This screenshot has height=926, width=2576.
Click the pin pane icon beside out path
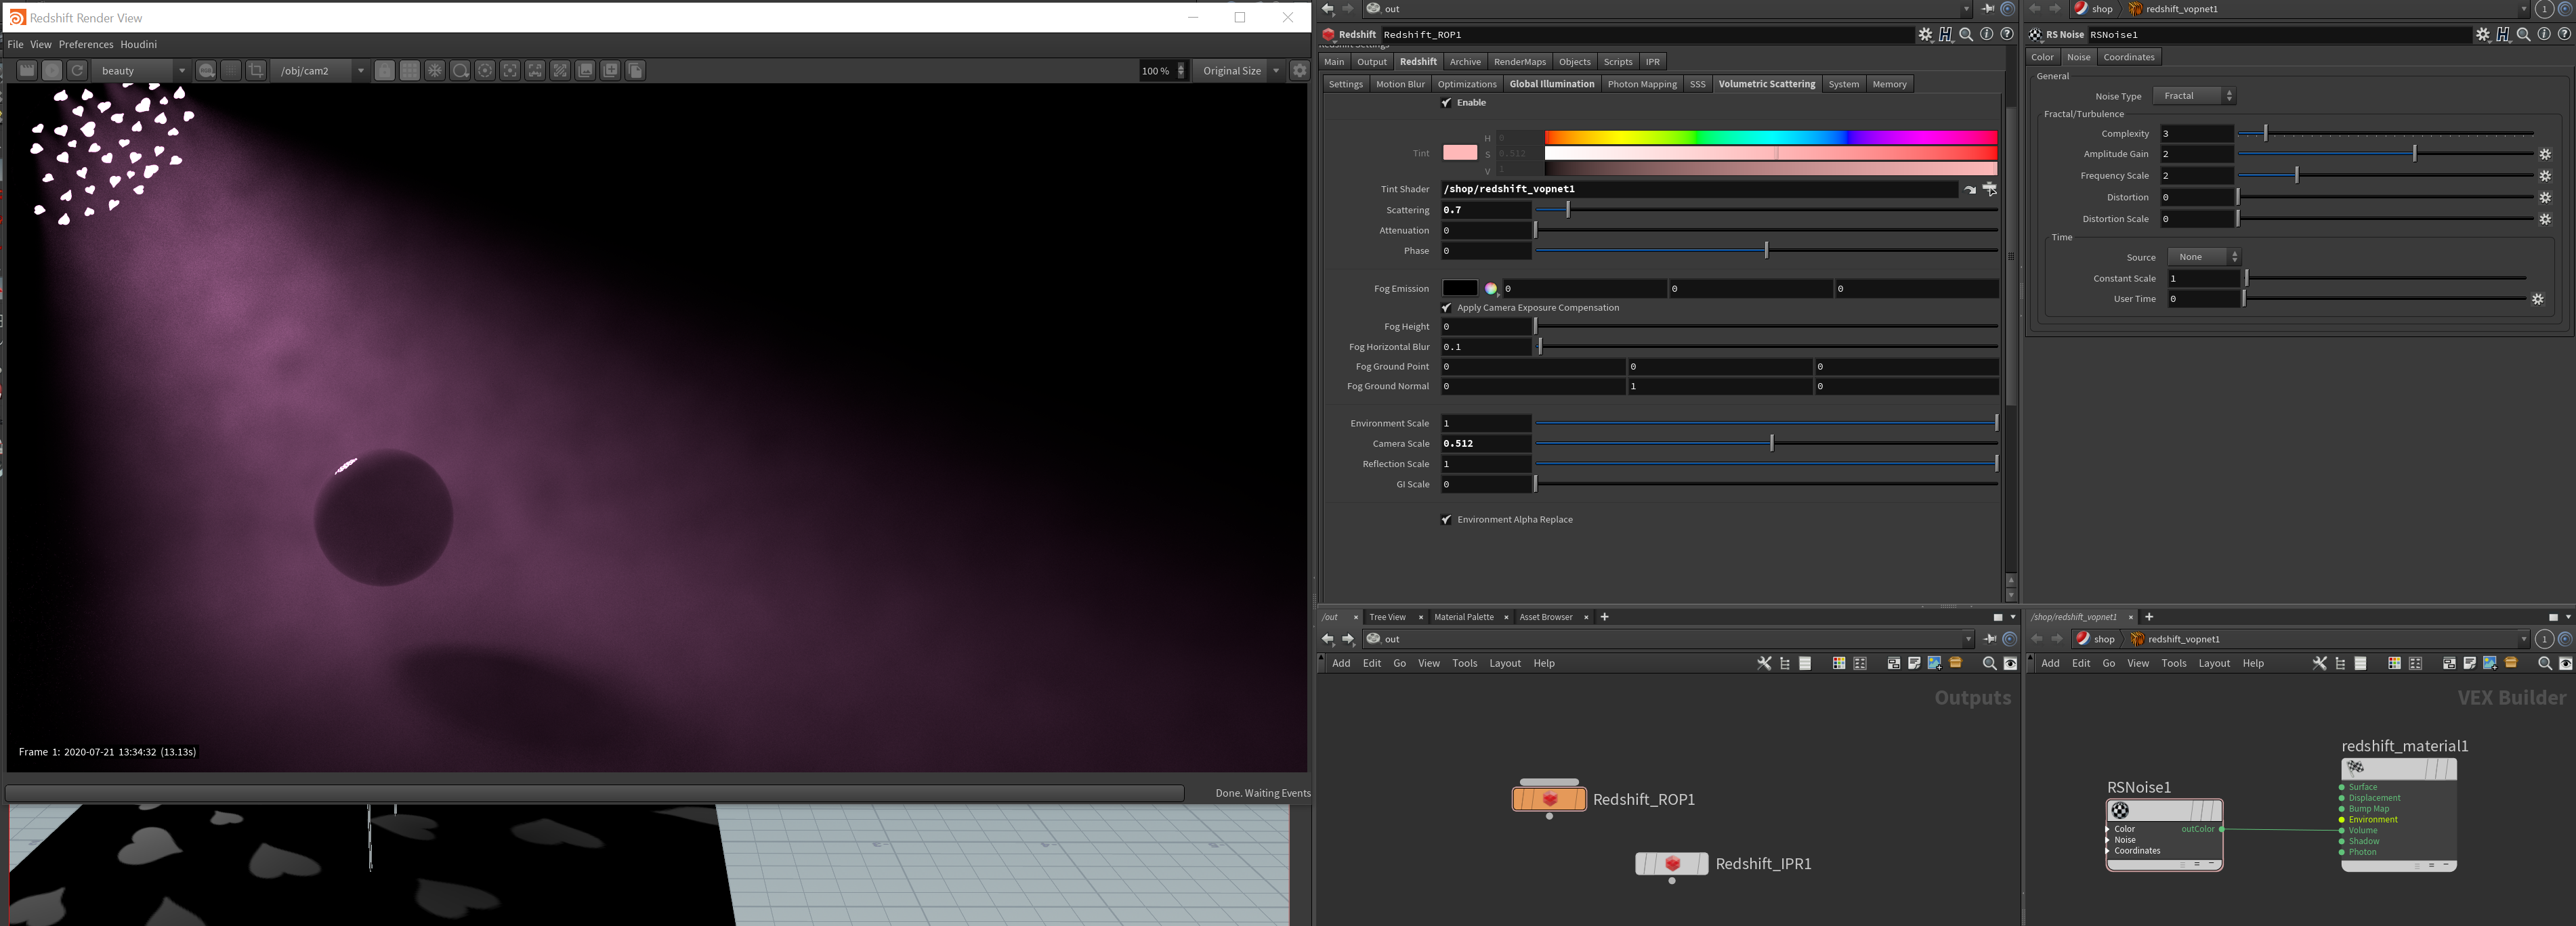1988,9
